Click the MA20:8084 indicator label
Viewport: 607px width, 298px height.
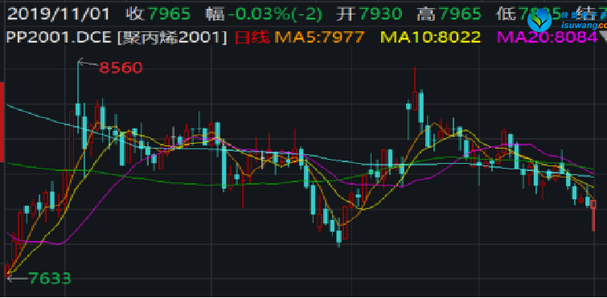(x=548, y=38)
